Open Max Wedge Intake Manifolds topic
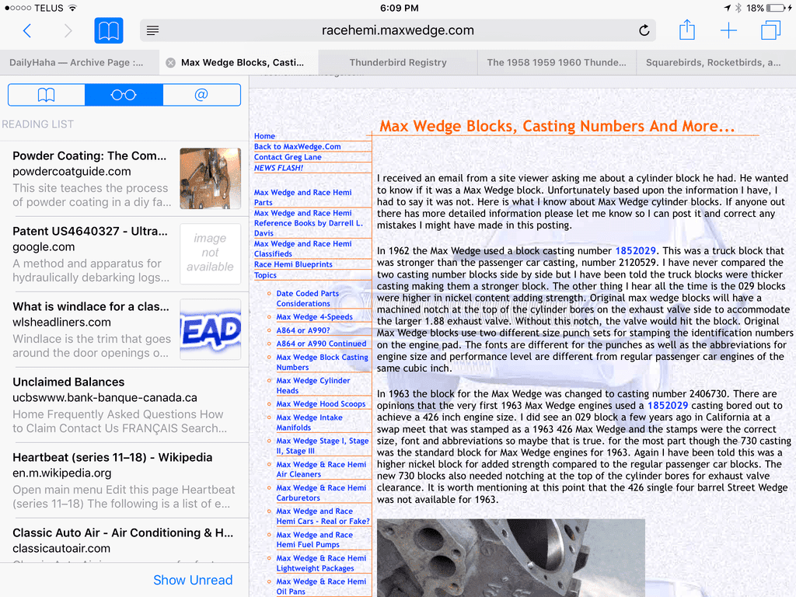Image resolution: width=796 pixels, height=597 pixels. point(309,422)
